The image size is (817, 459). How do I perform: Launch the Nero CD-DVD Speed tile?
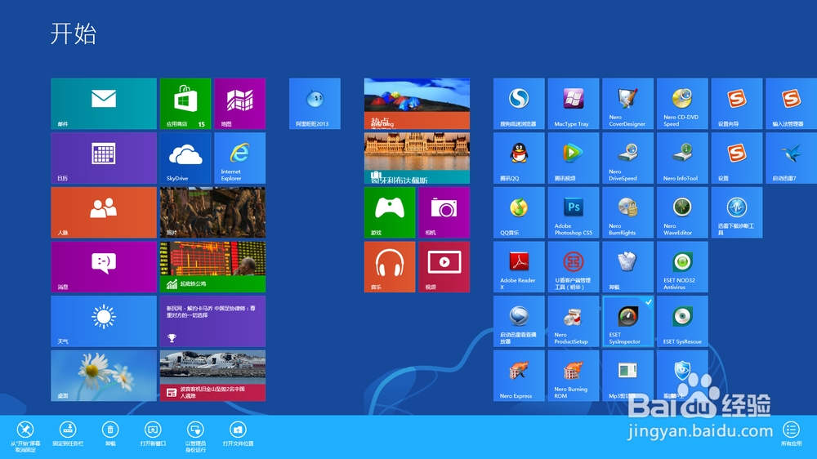(682, 104)
